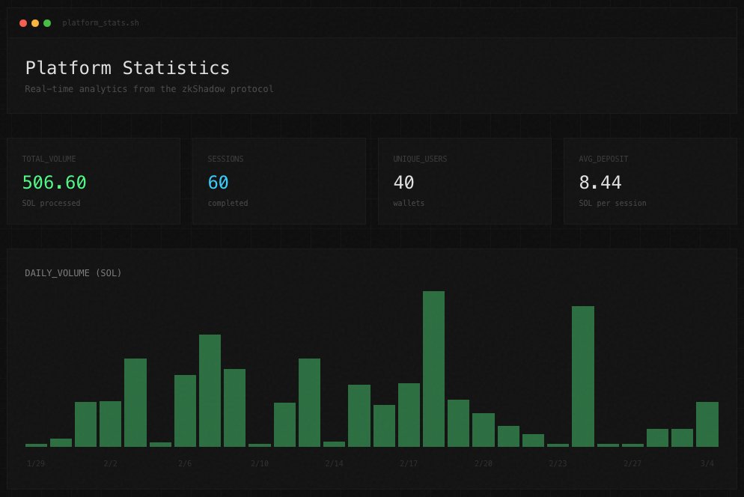This screenshot has height=497, width=744.
Task: Click the green maximize window dot
Action: pos(47,22)
